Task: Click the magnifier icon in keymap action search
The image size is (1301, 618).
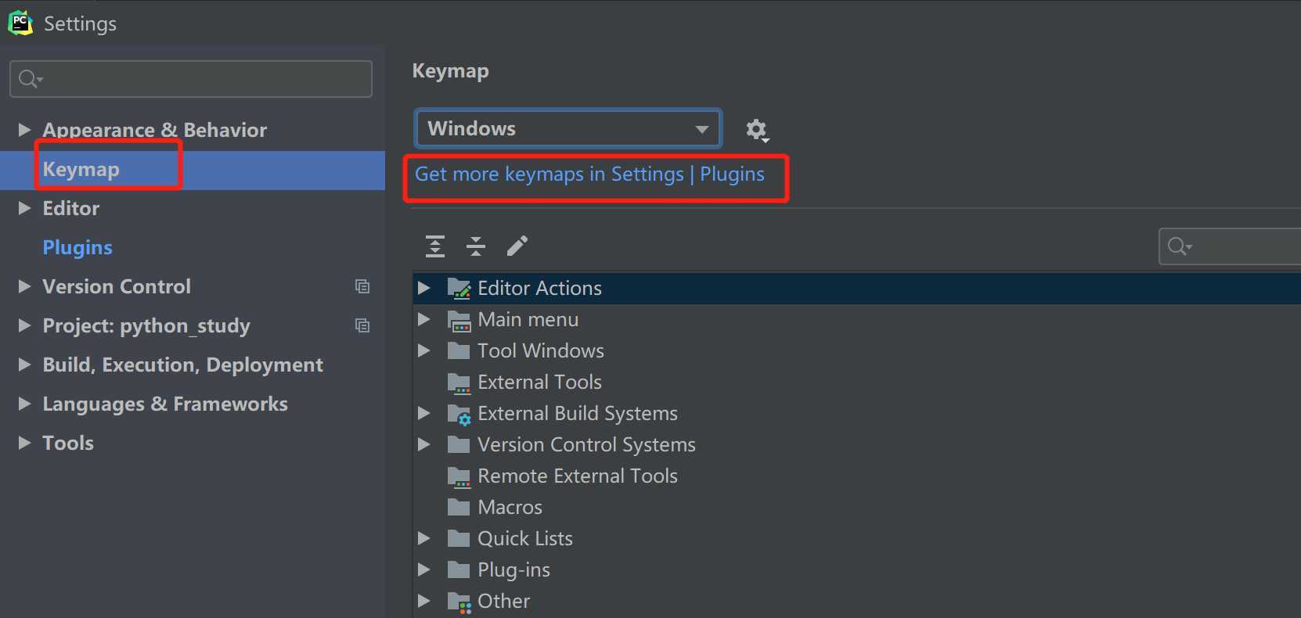Action: click(1180, 246)
